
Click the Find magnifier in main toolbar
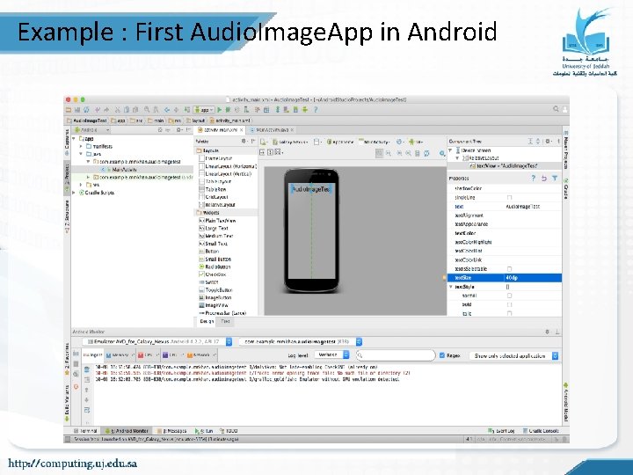click(x=147, y=109)
